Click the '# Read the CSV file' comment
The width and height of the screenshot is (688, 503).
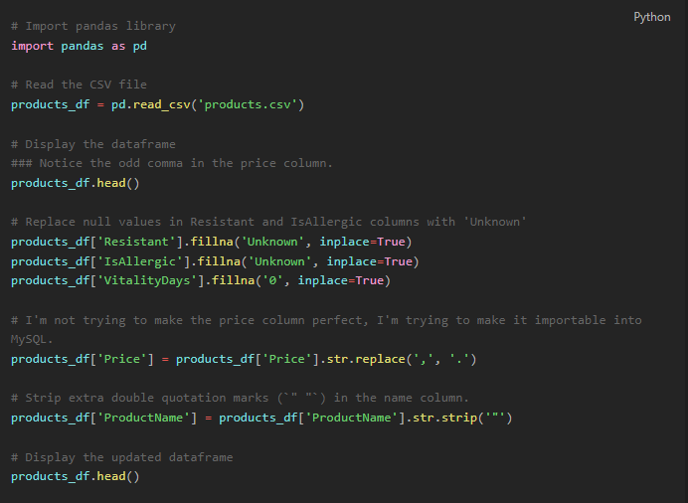[79, 84]
